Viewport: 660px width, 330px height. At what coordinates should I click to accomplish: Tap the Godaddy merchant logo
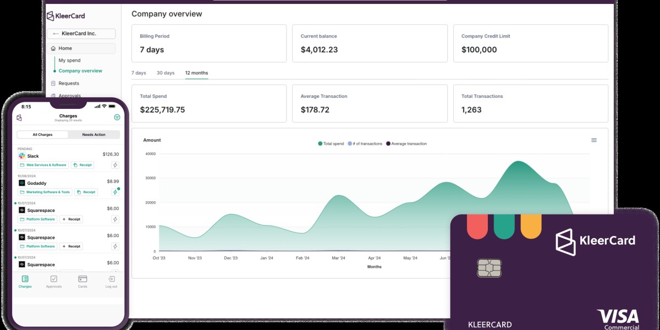click(x=22, y=183)
